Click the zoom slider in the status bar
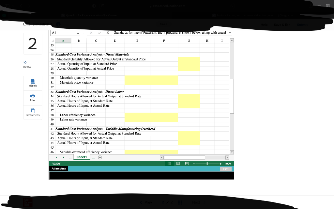 [x=208, y=163]
